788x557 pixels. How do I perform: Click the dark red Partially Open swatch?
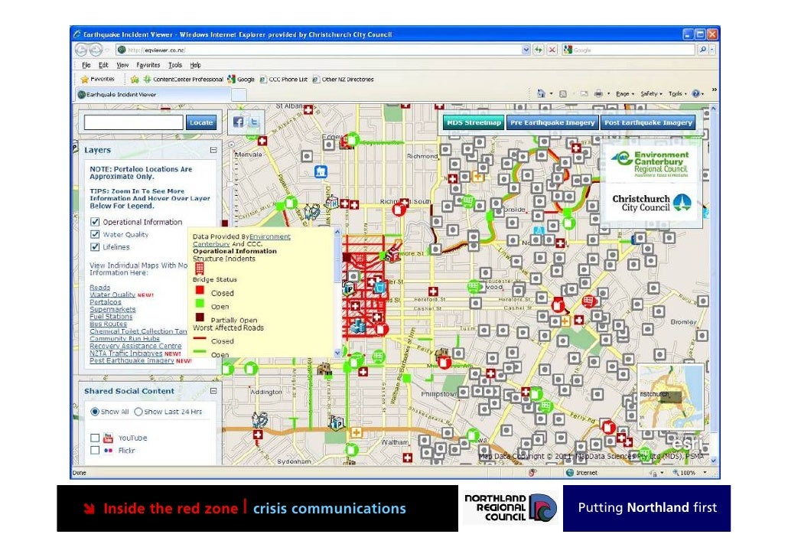click(x=200, y=318)
